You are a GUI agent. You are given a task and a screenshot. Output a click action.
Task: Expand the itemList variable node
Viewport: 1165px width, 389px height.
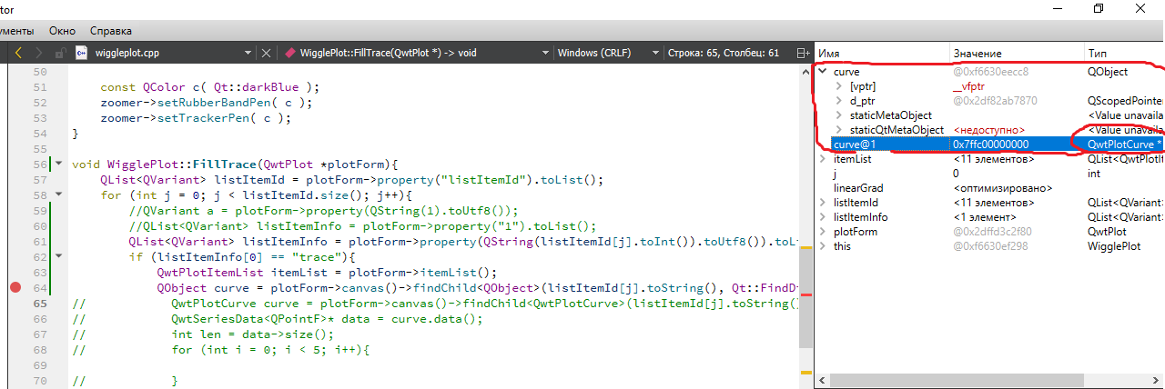[823, 159]
